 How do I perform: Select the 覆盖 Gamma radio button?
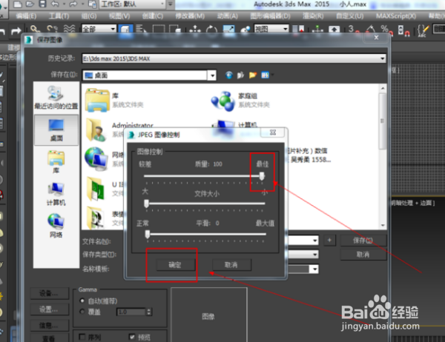click(82, 312)
